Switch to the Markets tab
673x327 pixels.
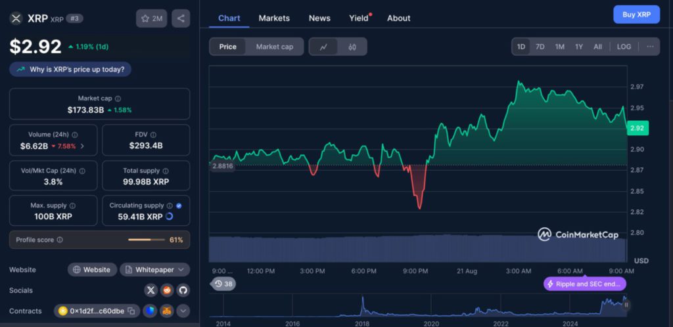[274, 18]
